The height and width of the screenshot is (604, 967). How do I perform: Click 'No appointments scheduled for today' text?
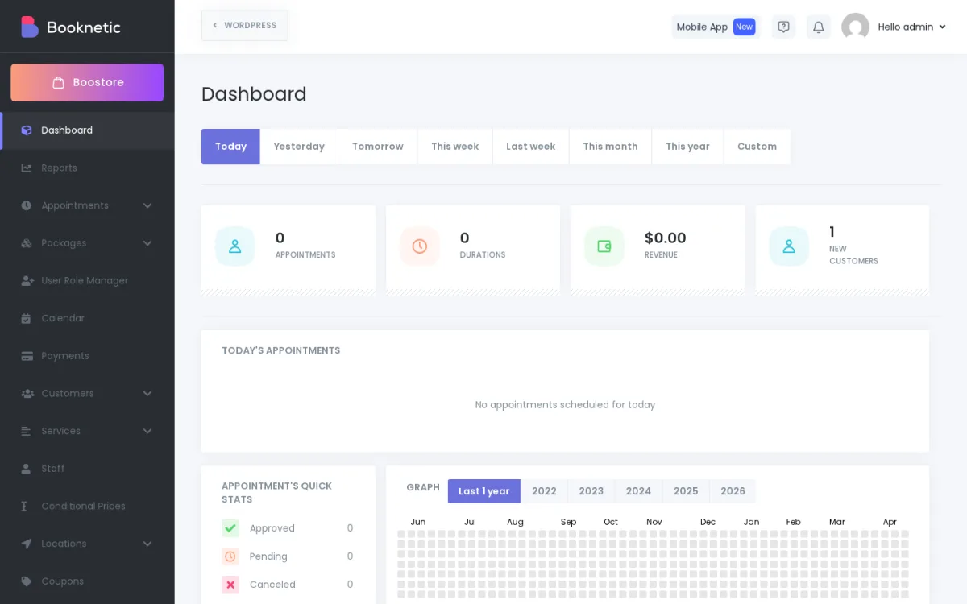point(565,405)
